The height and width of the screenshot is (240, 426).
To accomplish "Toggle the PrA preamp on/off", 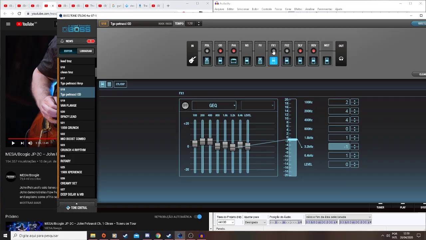I will click(x=233, y=51).
